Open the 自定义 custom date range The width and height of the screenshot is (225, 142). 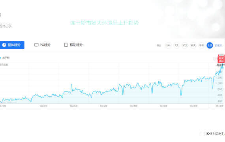point(218,45)
